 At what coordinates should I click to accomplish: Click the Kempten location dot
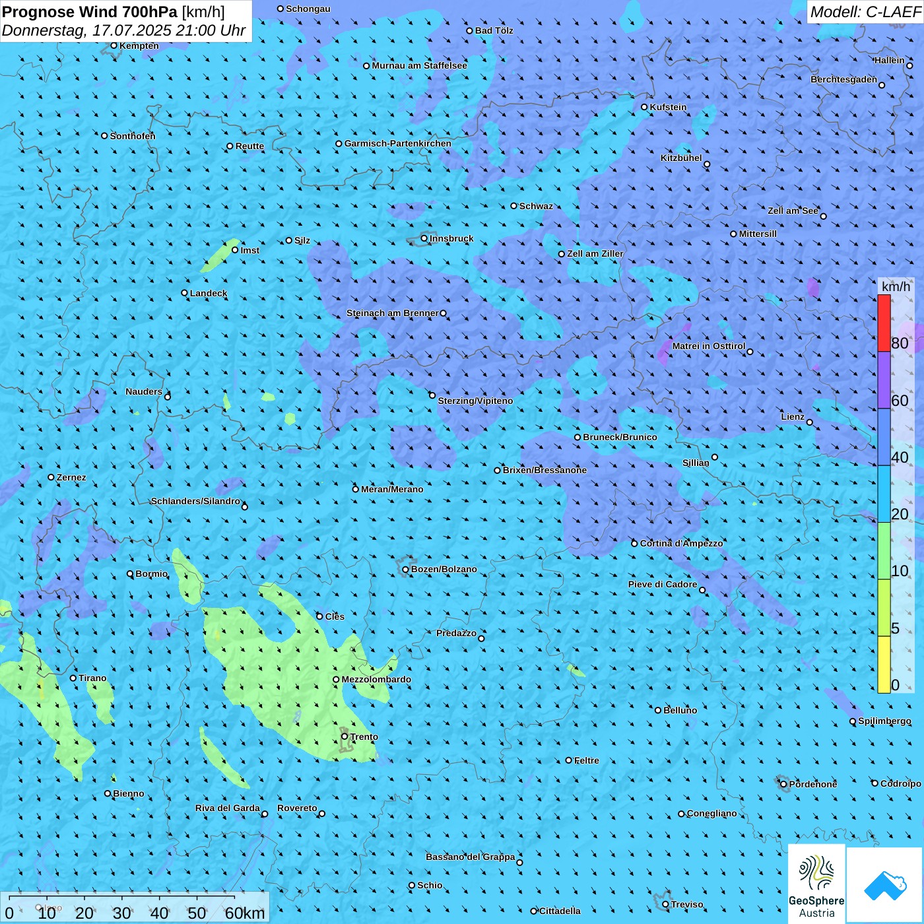114,46
